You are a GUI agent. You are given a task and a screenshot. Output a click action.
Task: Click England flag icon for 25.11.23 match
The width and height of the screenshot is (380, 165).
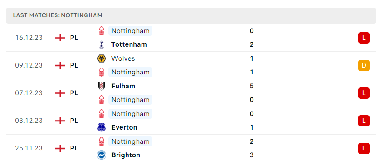pyautogui.click(x=60, y=148)
